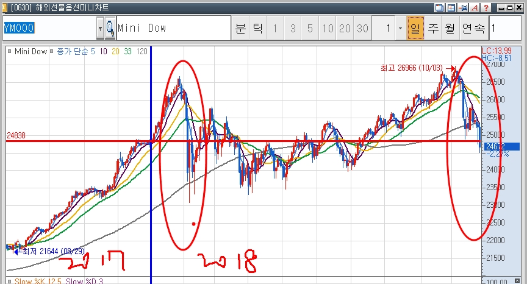Click the period value field showing 1
Image resolution: width=527 pixels, height=284 pixels.
point(384,28)
